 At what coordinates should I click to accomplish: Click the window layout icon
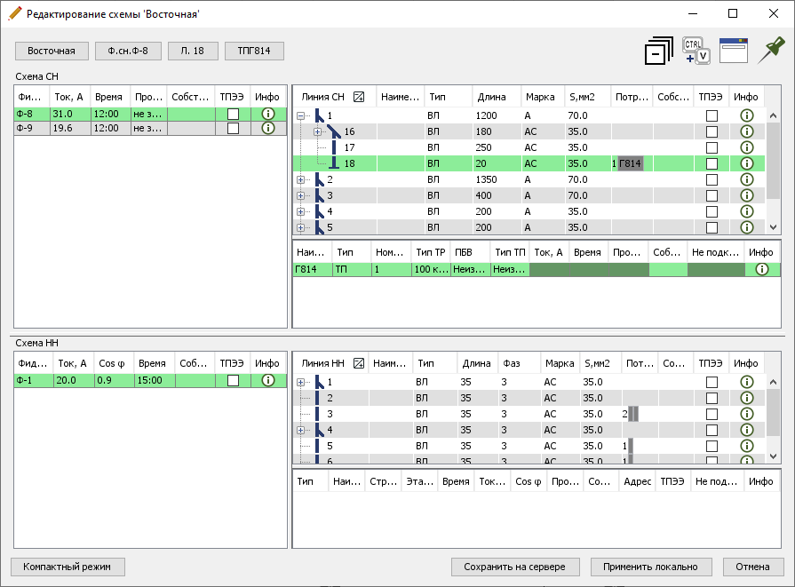click(x=734, y=51)
